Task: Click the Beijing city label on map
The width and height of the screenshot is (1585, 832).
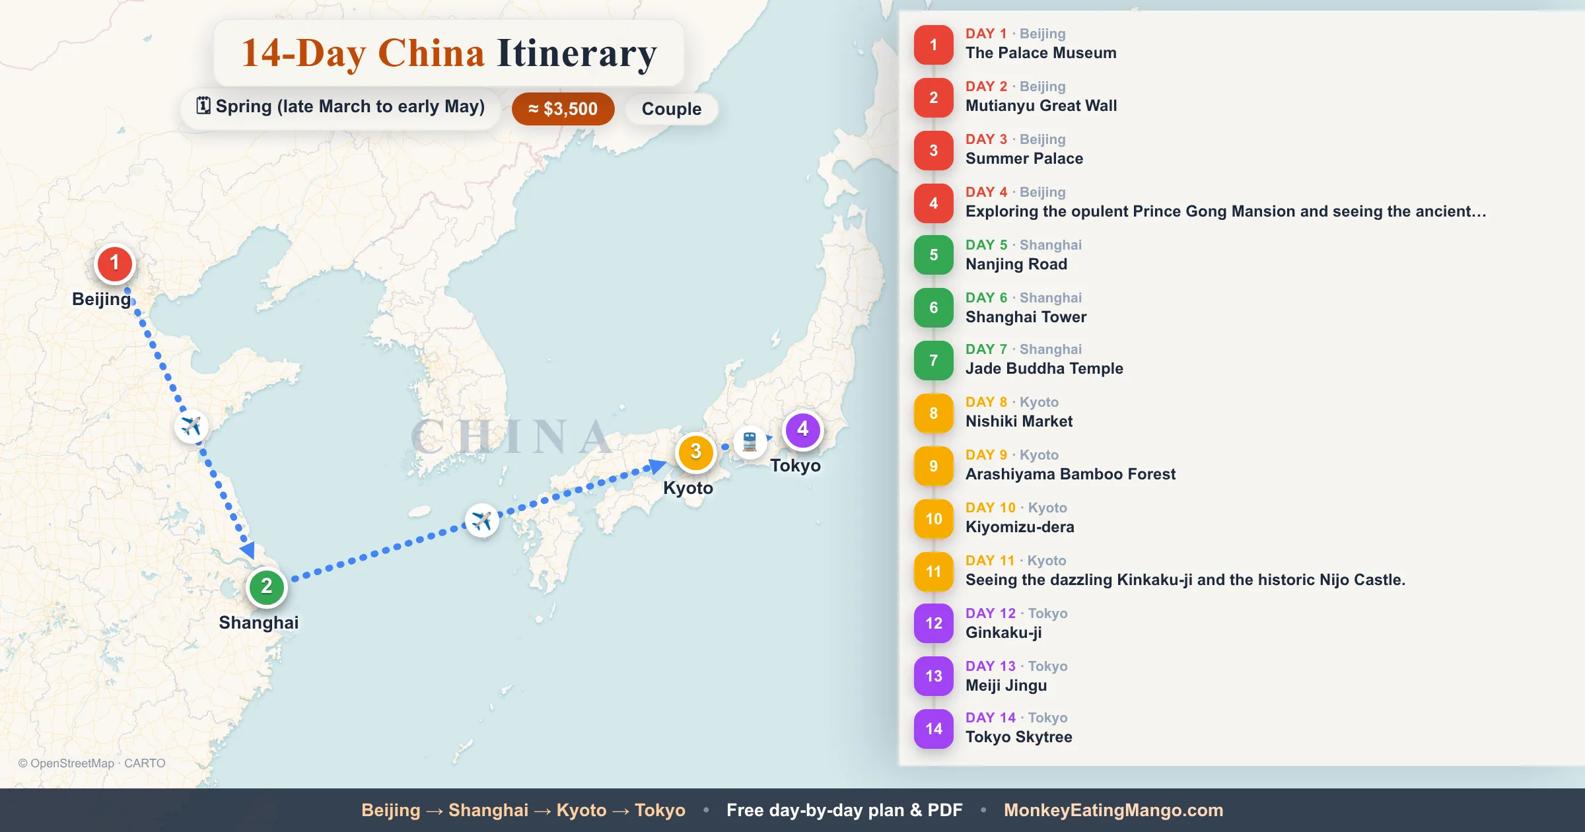Action: (x=102, y=299)
